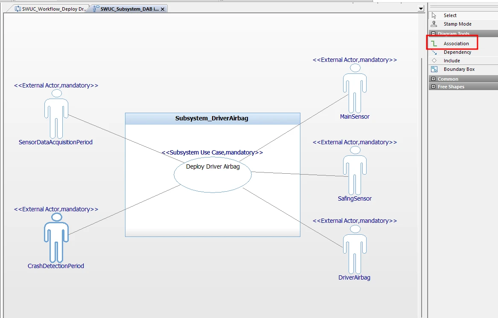Click the stereotype text above MainSensor

click(x=355, y=60)
